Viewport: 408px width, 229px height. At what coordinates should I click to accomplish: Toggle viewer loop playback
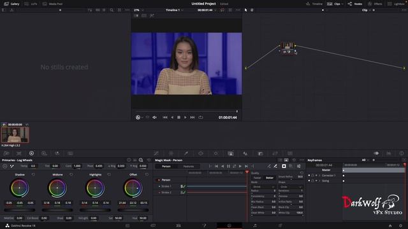click(201, 117)
